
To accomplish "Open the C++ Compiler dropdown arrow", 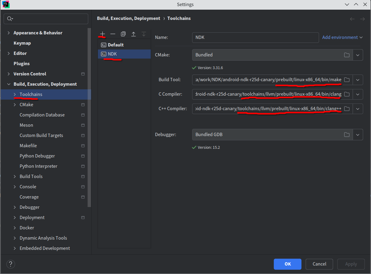I will [358, 109].
